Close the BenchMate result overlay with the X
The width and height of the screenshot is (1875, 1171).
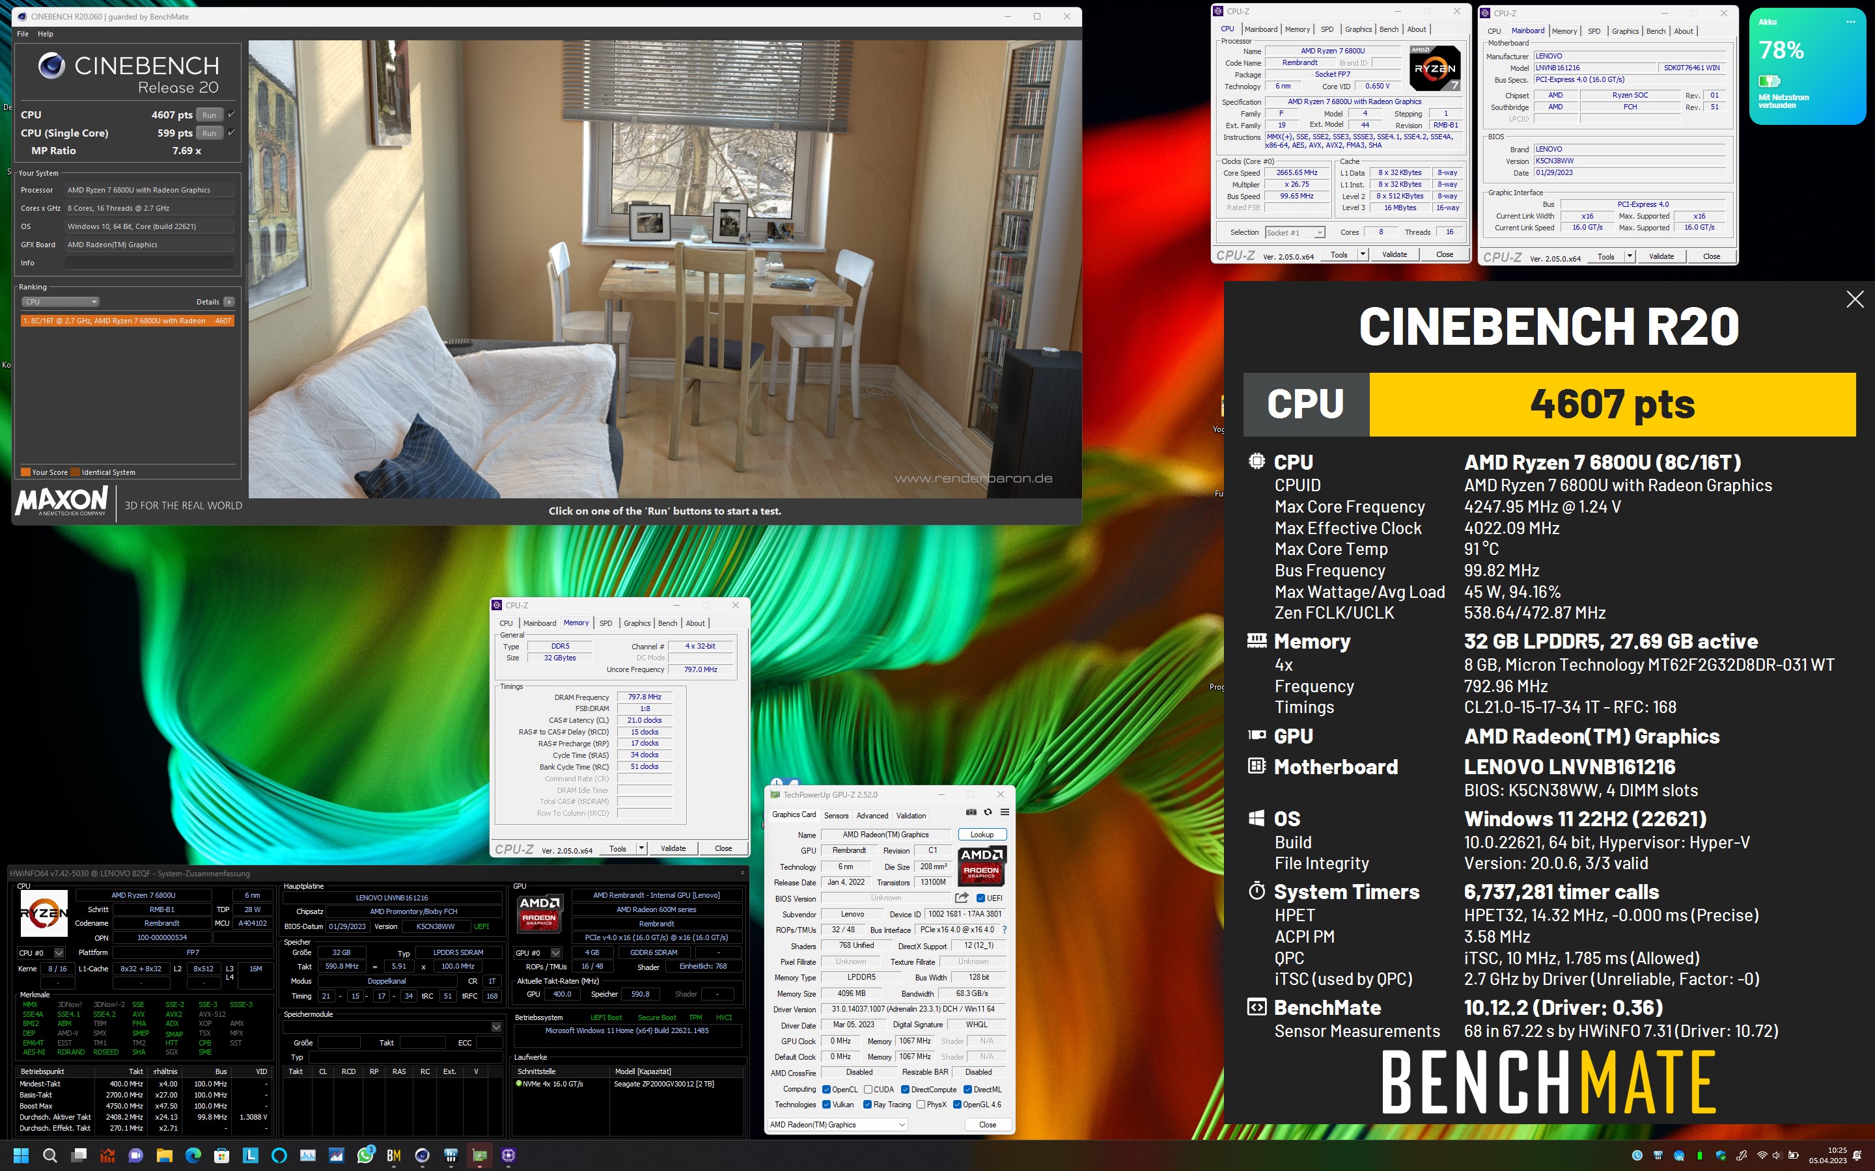[x=1855, y=300]
